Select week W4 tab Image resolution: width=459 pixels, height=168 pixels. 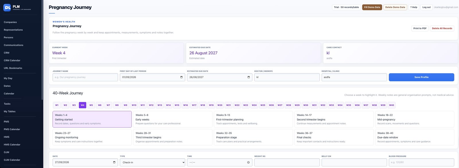[82, 105]
